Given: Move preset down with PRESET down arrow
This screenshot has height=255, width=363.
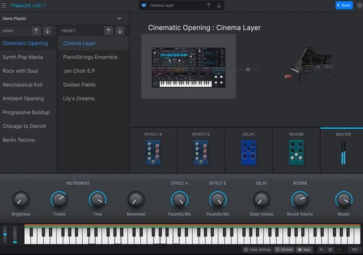Looking at the screenshot, I should [x=120, y=31].
